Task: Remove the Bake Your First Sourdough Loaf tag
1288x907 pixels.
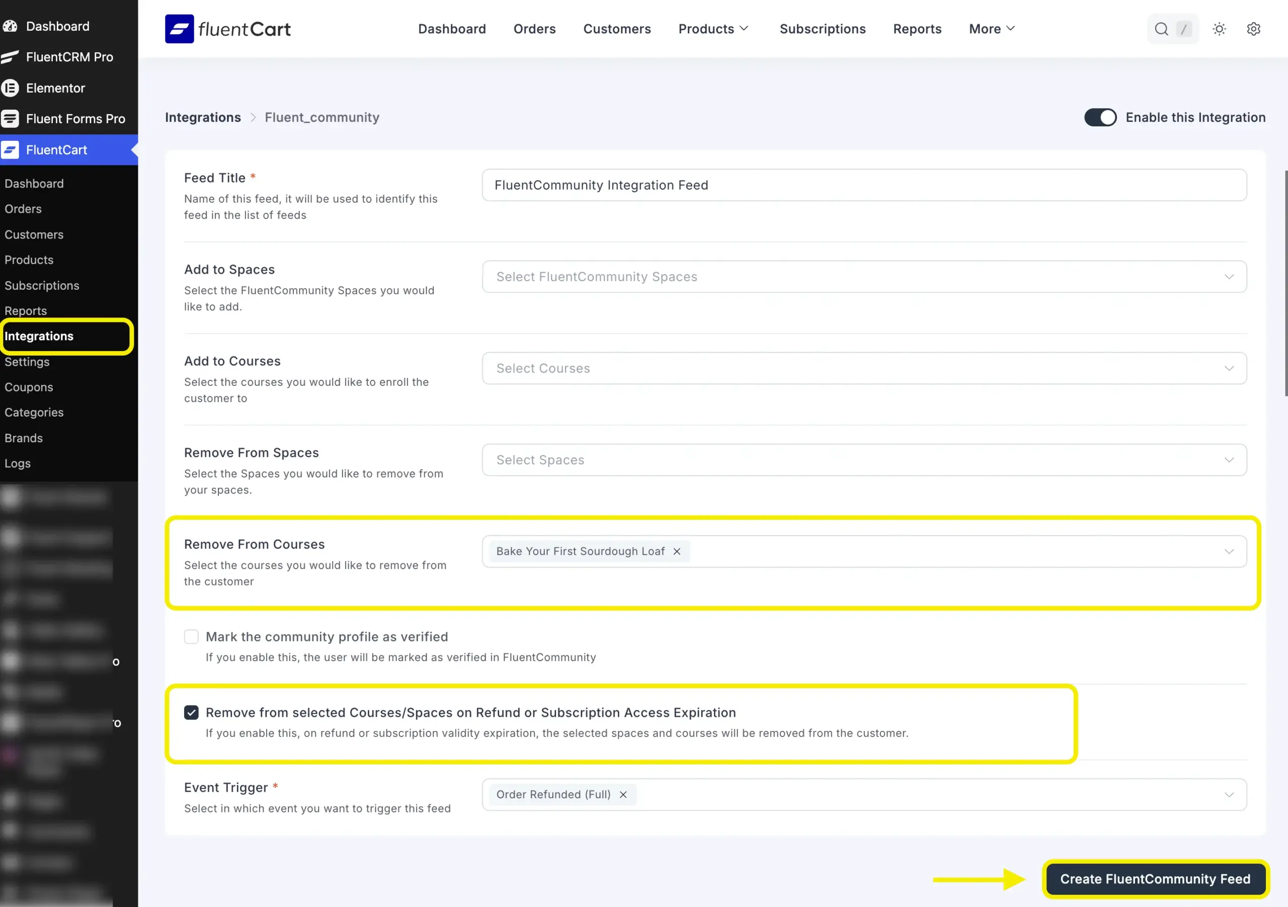Action: 677,551
